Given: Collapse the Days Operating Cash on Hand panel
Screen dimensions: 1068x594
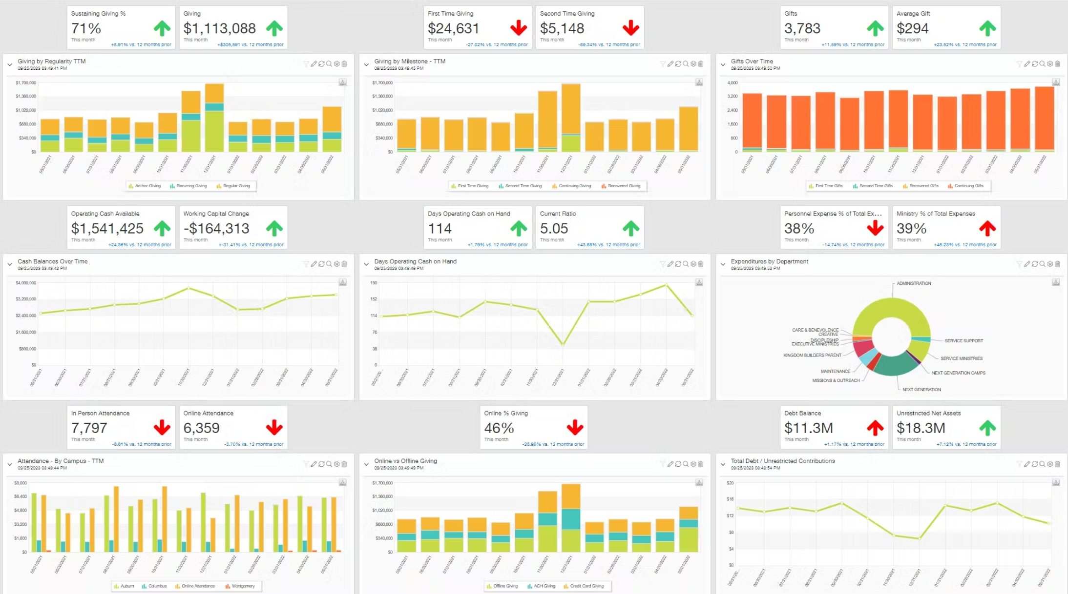Looking at the screenshot, I should tap(366, 264).
